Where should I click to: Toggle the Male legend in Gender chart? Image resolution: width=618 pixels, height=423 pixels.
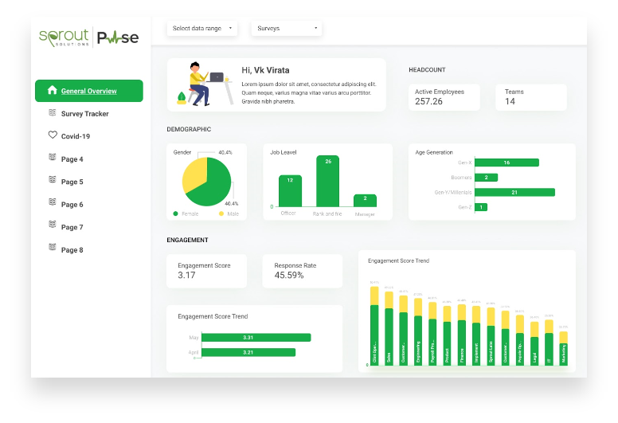(x=230, y=213)
